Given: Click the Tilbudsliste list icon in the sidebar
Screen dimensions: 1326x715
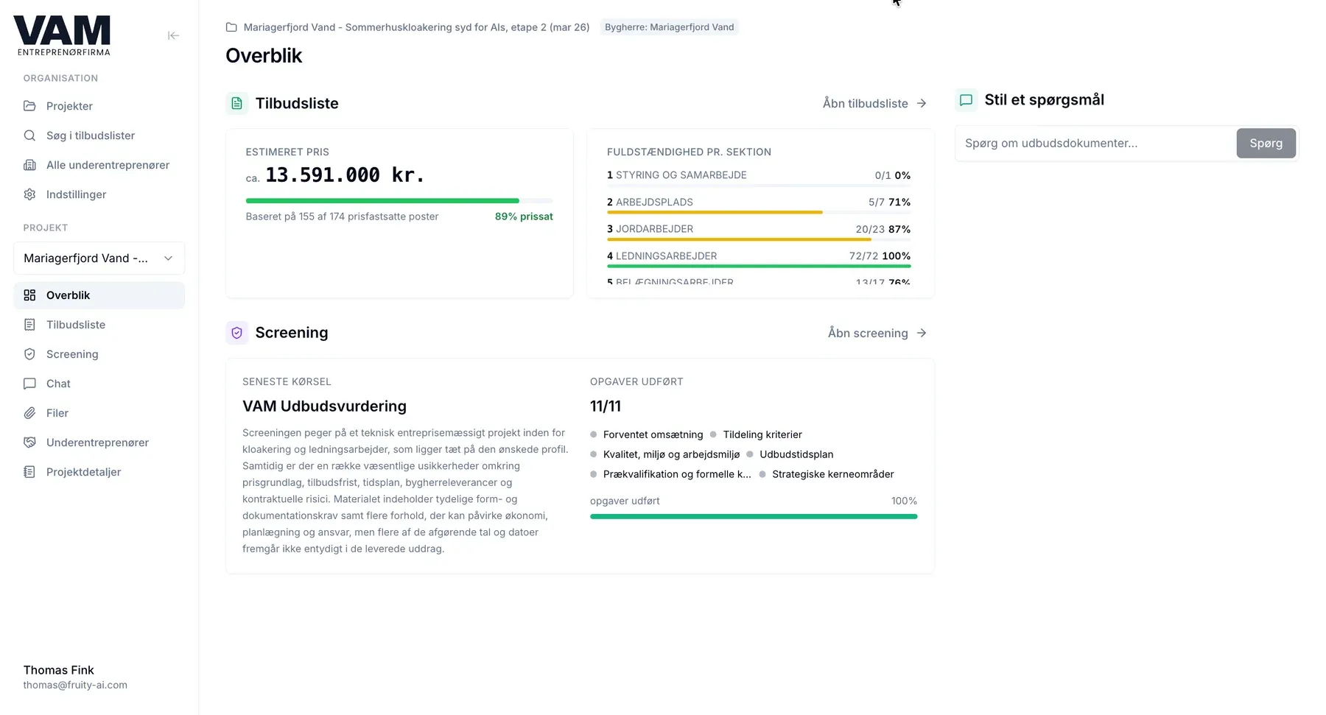Looking at the screenshot, I should (29, 325).
